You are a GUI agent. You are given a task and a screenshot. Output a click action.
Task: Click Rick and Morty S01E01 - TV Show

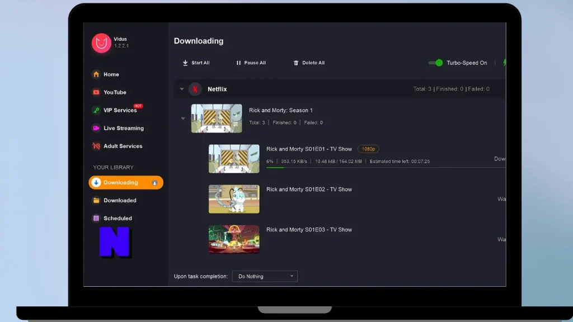[309, 149]
